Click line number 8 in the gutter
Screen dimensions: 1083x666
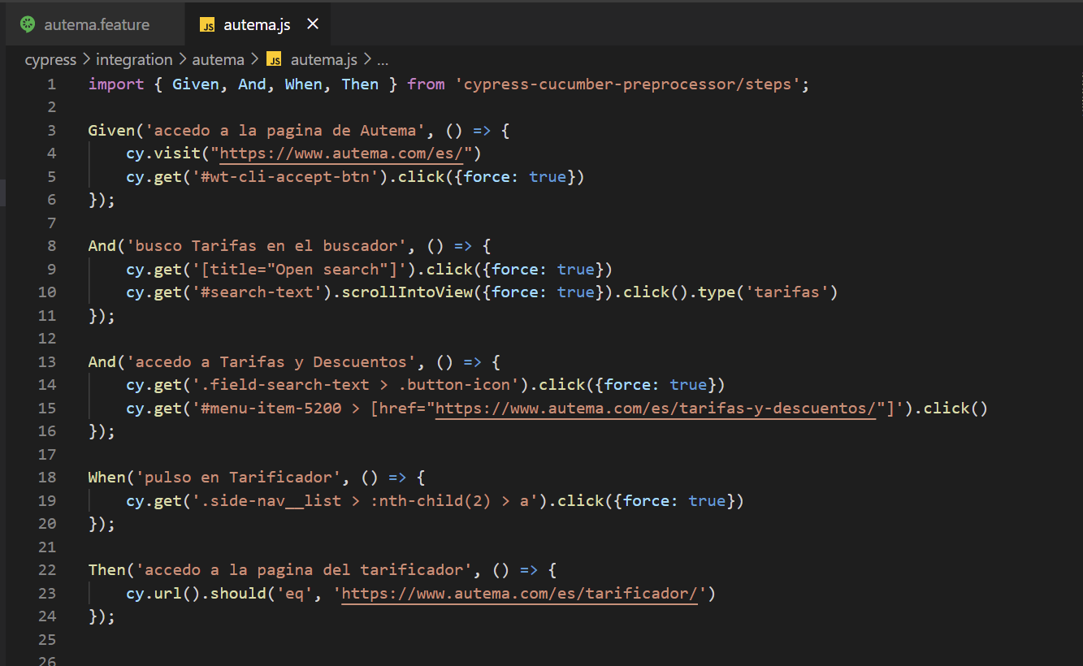point(52,246)
